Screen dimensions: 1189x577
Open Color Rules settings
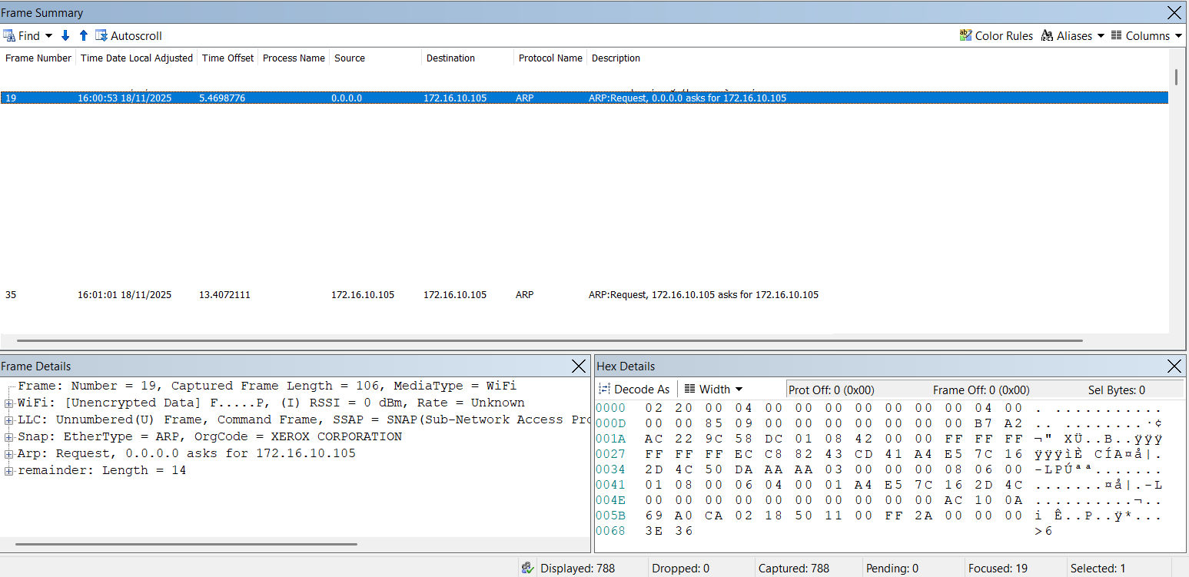(996, 36)
